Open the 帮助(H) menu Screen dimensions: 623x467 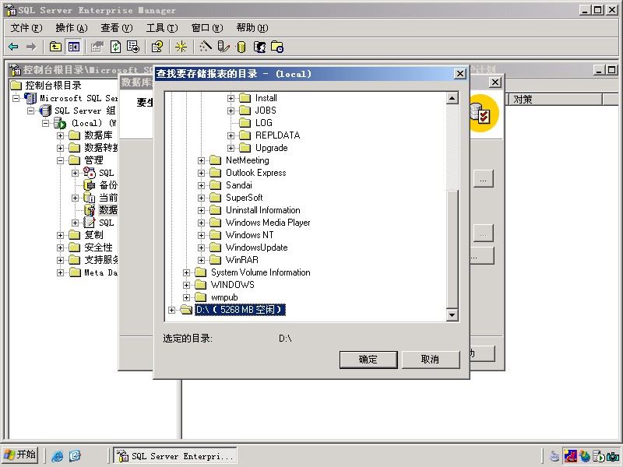coord(252,28)
